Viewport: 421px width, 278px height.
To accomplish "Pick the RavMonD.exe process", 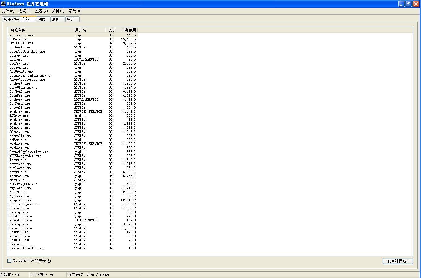I will [x=73, y=92].
